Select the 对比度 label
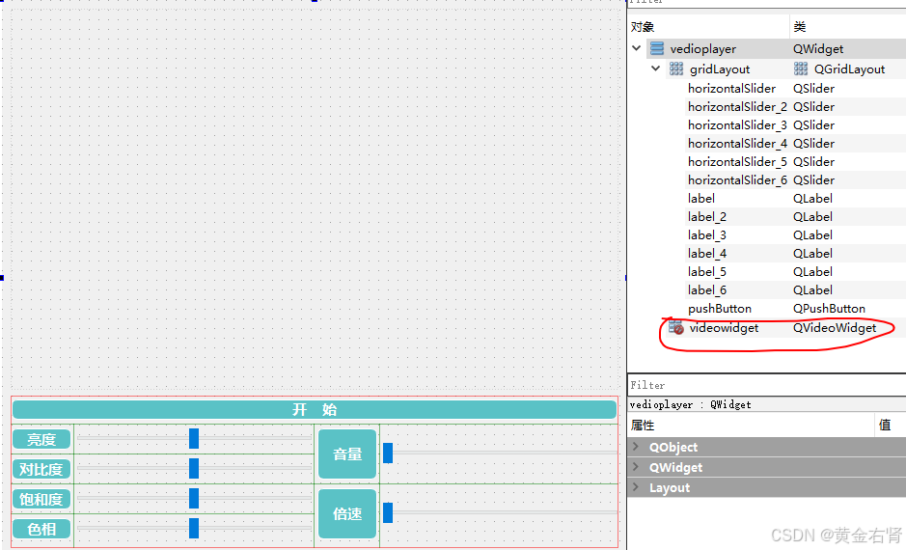 coord(41,469)
